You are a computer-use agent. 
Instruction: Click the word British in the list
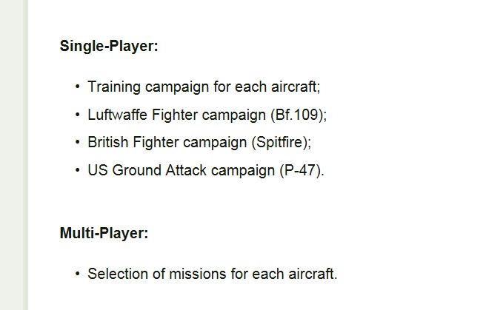[x=108, y=142]
